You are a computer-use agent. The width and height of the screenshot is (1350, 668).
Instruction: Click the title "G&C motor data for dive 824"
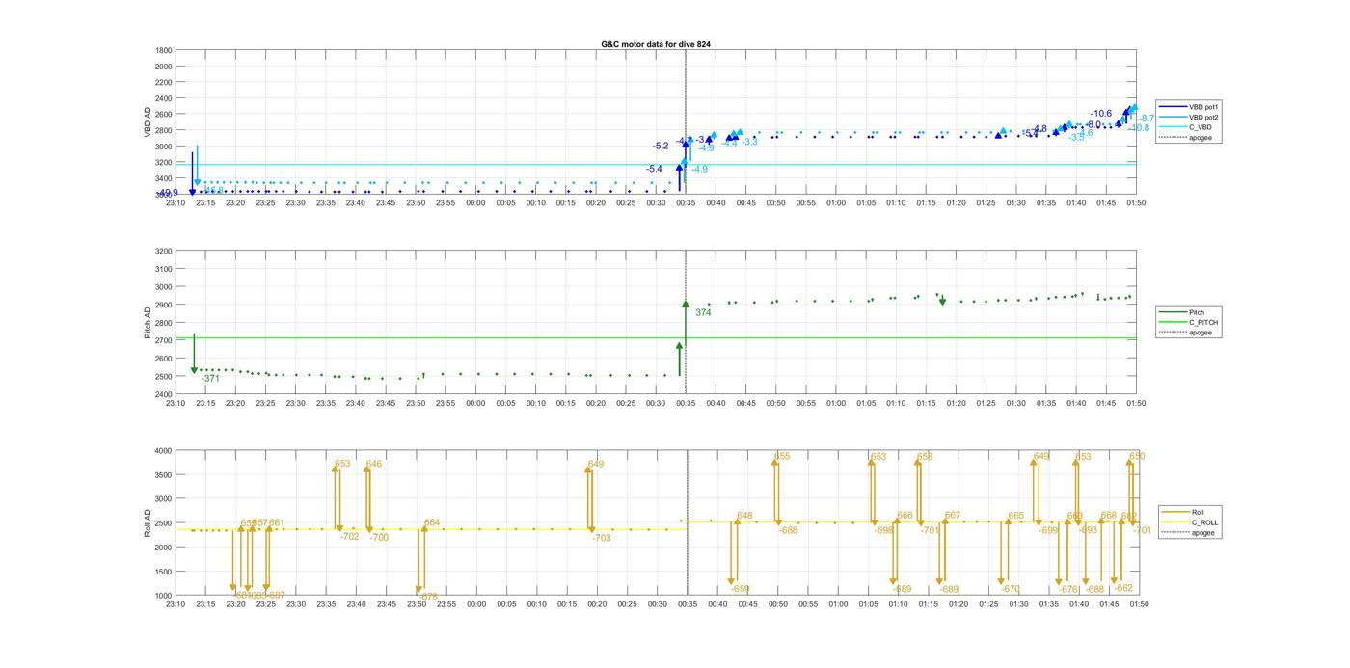(656, 44)
